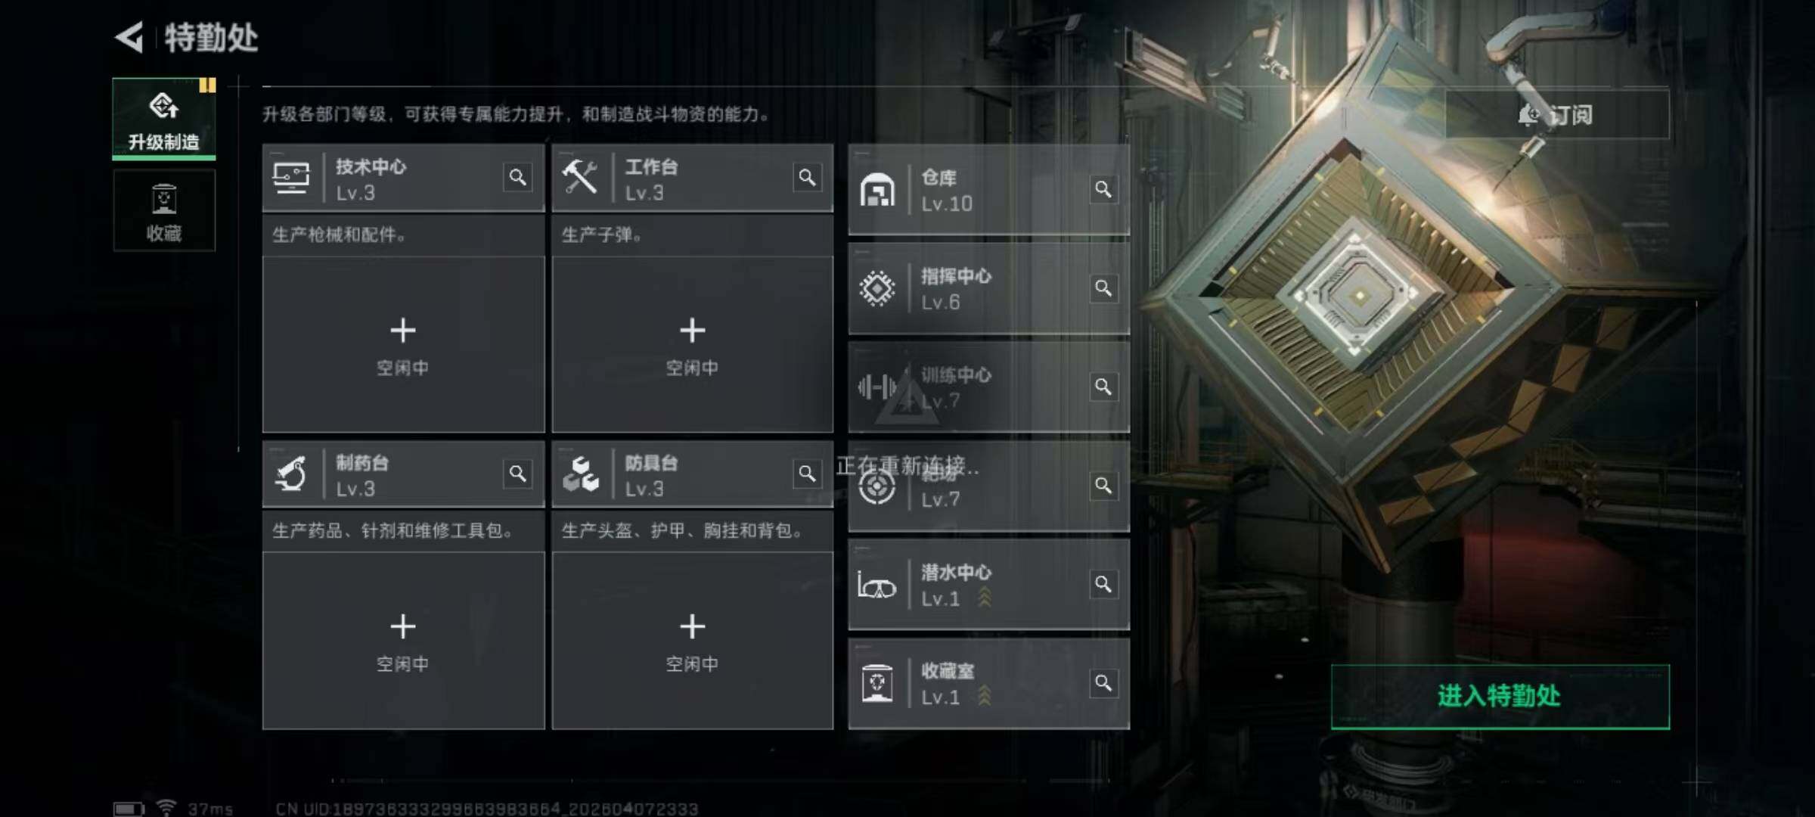Viewport: 1815px width, 817px height.
Task: View 指挥中心 details with magnifier icon
Action: 1103,288
